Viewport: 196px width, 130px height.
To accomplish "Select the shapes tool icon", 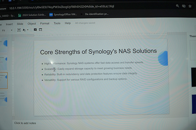I will pyautogui.click(x=24, y=30).
